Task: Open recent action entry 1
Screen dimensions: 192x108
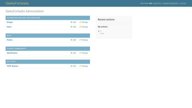Action: tap(101, 31)
